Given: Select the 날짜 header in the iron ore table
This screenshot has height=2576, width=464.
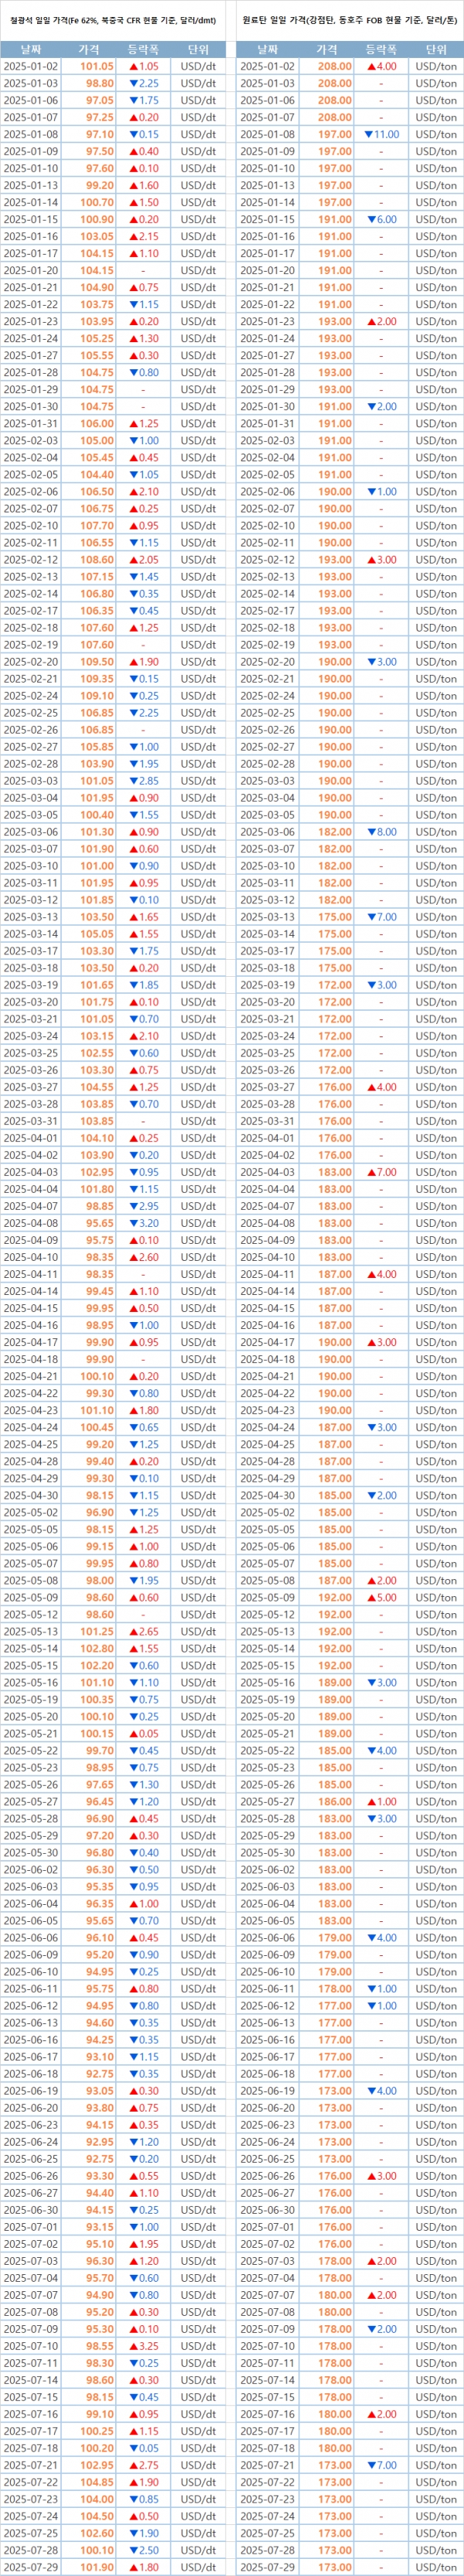Looking at the screenshot, I should click(x=31, y=49).
